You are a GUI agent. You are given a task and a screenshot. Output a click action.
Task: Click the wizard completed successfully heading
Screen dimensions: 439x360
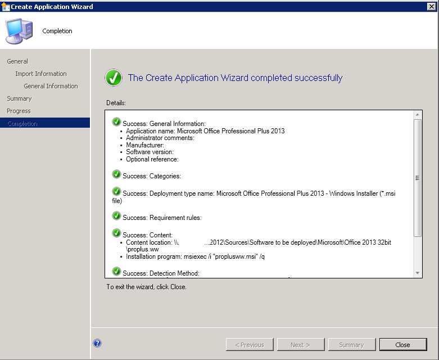(x=235, y=78)
